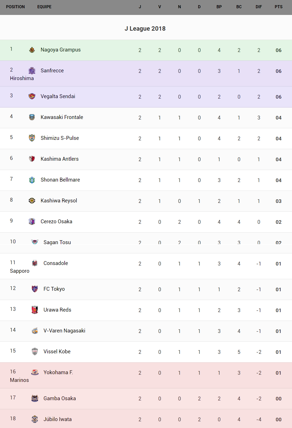Click the Kawasaki Frontale club badge
The height and width of the screenshot is (428, 292).
coord(32,117)
